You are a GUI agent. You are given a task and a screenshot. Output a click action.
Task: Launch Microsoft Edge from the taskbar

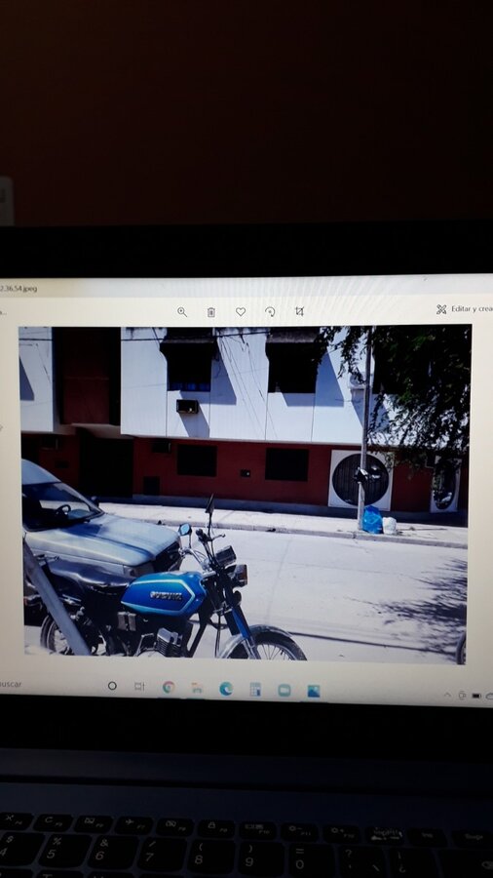click(226, 689)
